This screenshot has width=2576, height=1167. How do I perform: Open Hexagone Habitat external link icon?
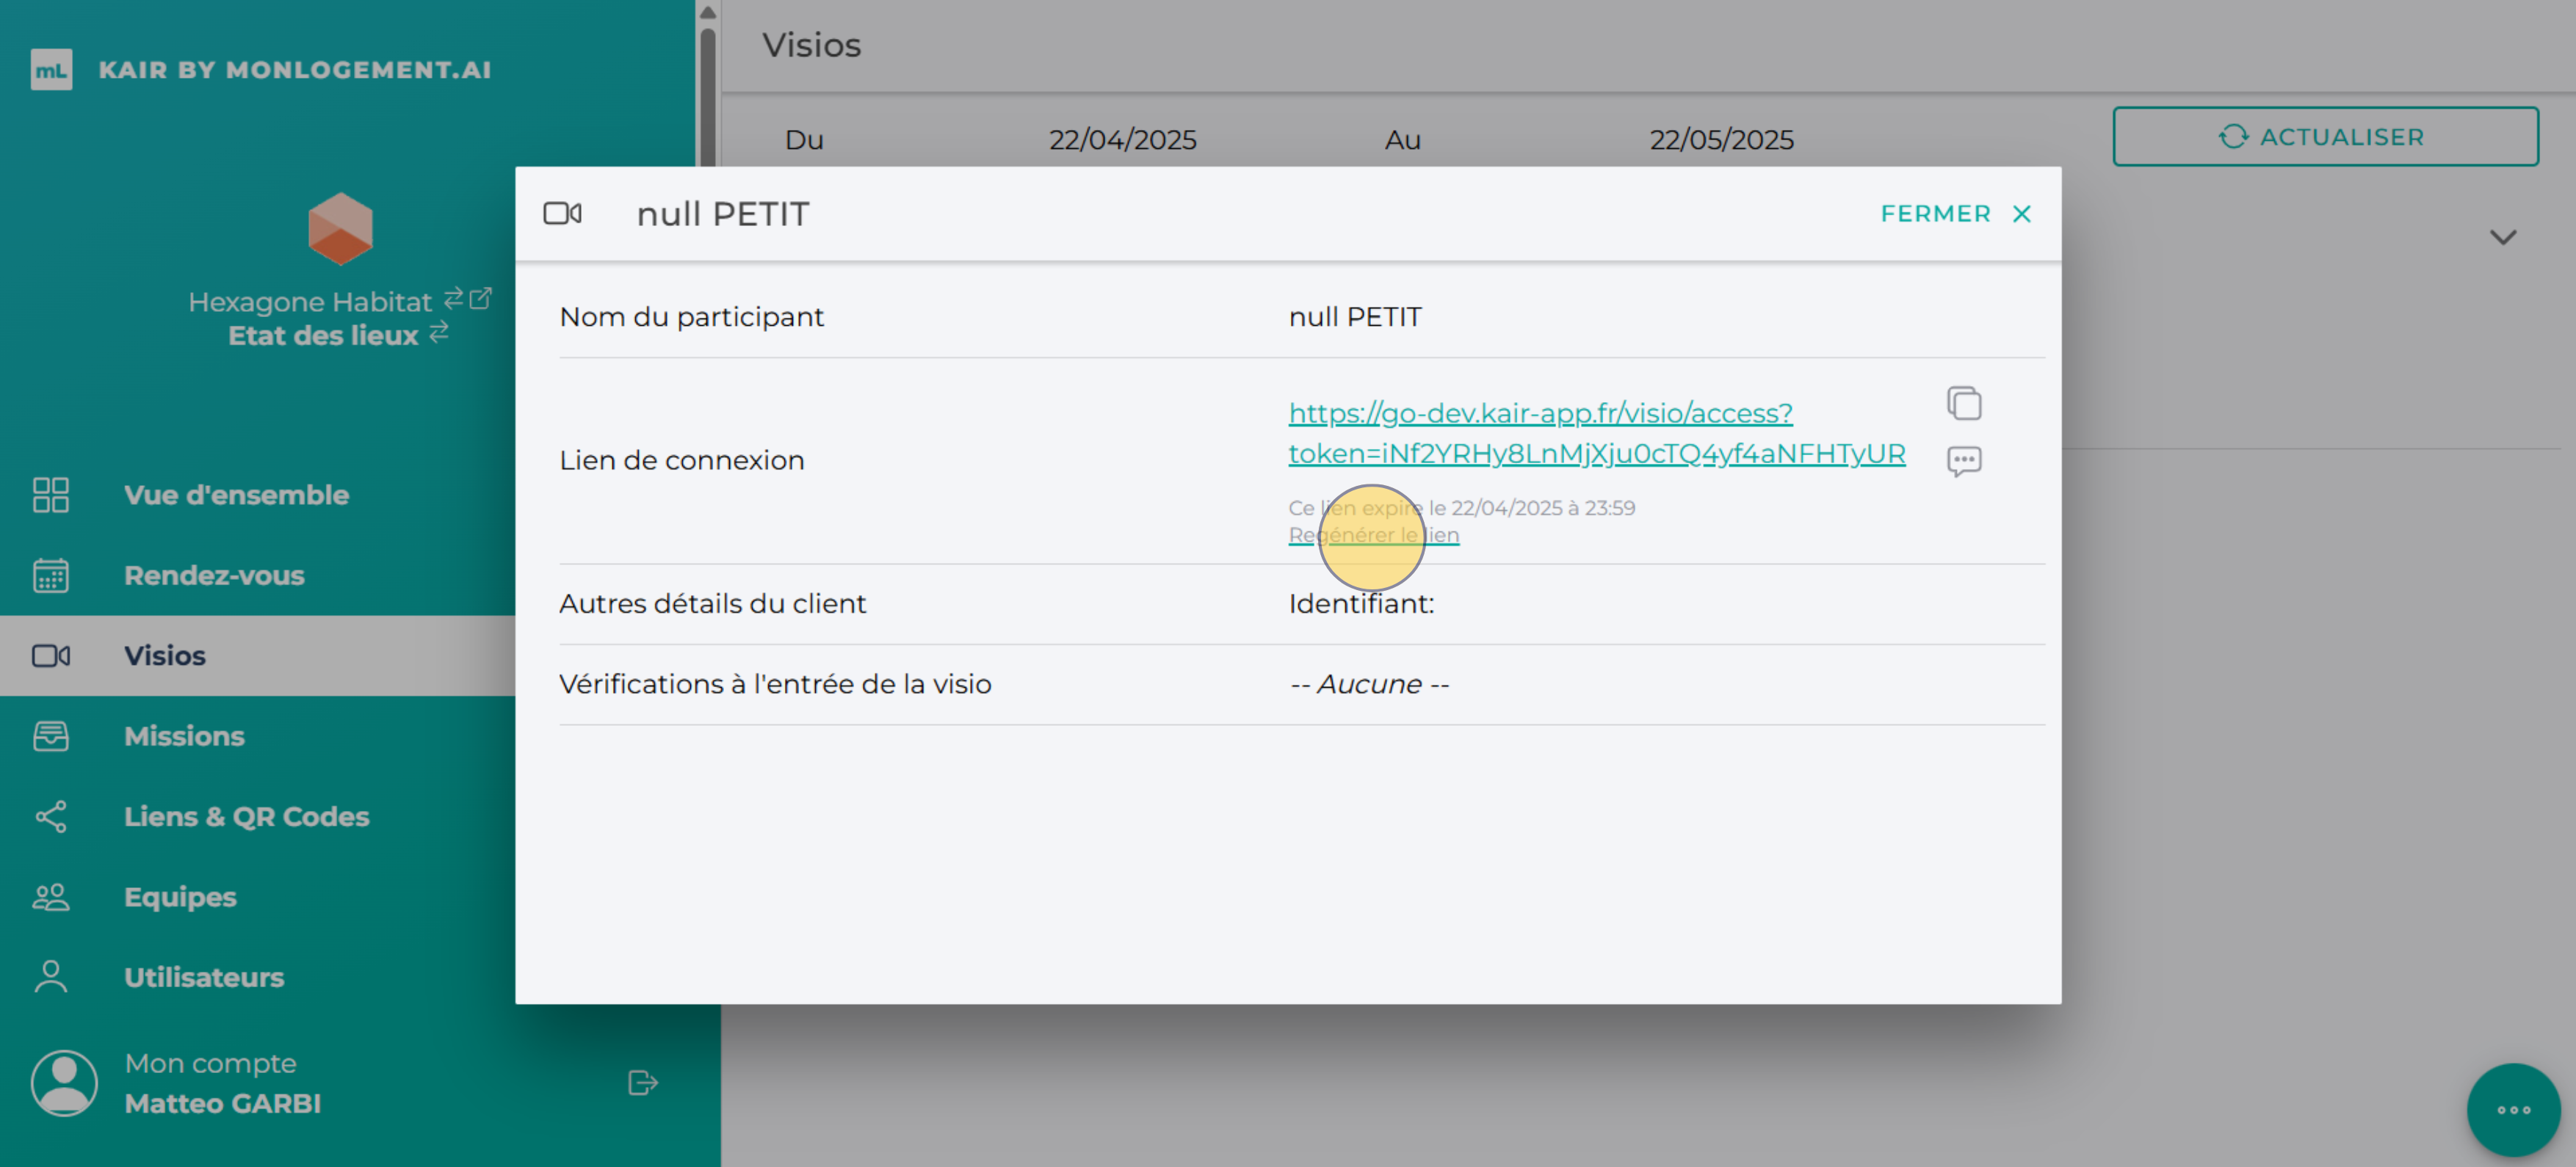coord(481,298)
